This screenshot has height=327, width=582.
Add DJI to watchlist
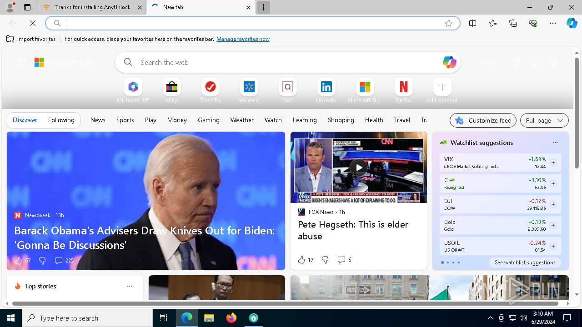pyautogui.click(x=553, y=204)
